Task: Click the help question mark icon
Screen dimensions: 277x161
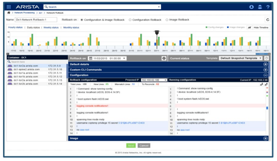Action: (x=268, y=7)
